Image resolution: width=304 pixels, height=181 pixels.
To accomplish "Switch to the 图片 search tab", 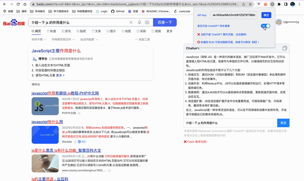I will tap(111, 31).
